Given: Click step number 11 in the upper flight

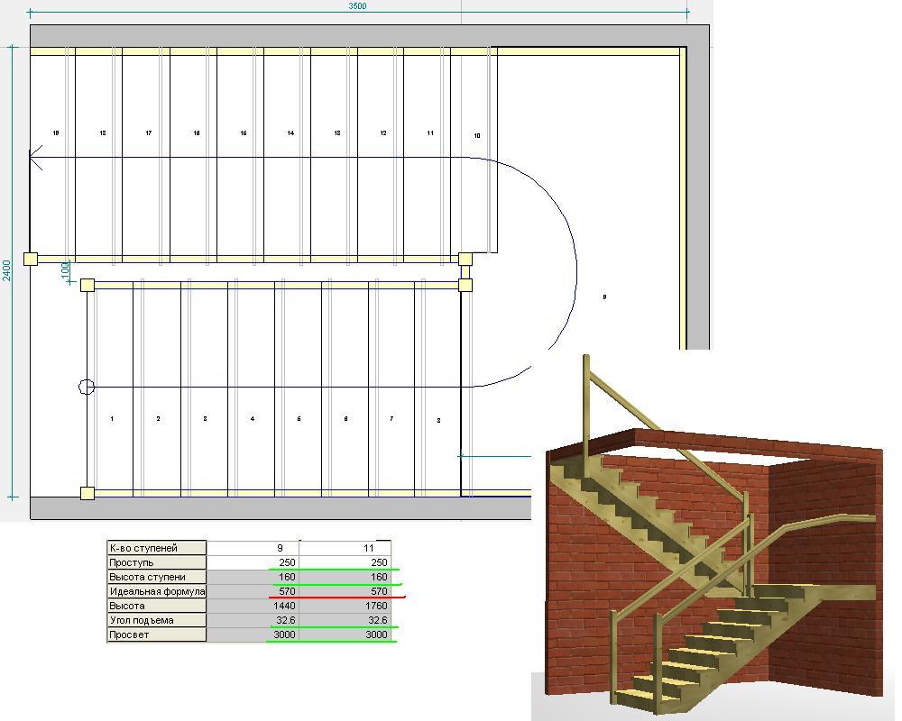Looking at the screenshot, I should tap(429, 132).
